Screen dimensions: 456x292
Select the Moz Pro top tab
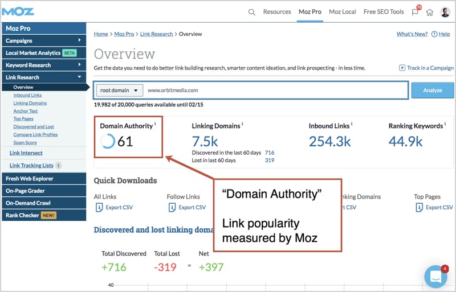tap(310, 11)
